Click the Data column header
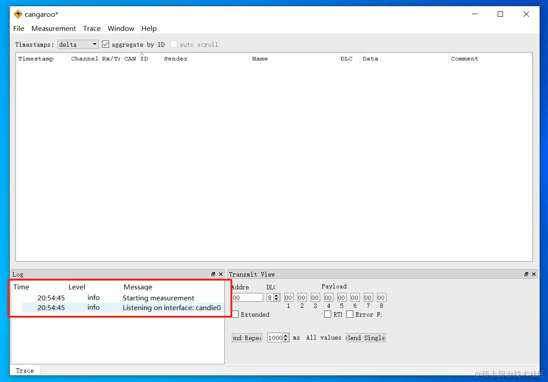548x382 pixels. [404, 59]
